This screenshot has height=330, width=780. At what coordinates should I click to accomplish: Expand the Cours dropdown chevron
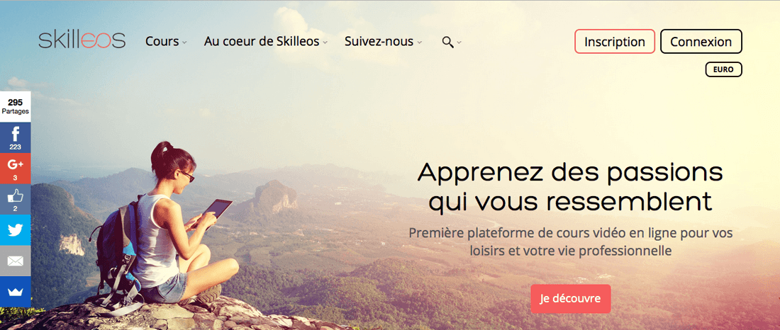[184, 42]
